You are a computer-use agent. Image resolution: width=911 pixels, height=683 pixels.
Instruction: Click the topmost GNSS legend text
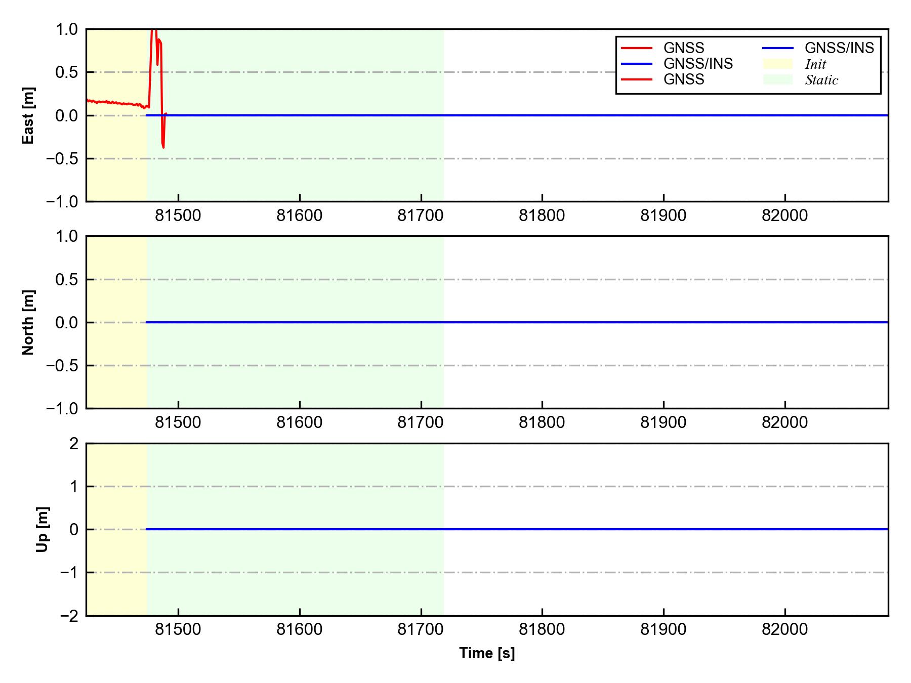683,48
